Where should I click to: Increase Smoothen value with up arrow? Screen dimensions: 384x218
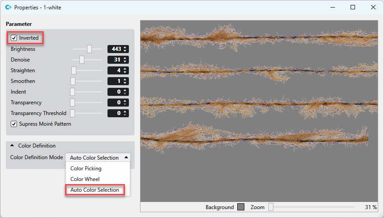[x=125, y=79]
